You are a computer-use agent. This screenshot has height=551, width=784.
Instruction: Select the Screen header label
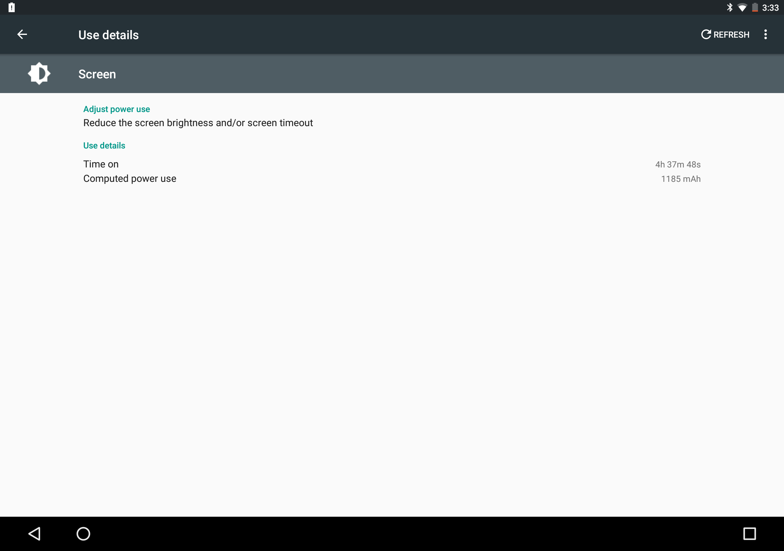coord(97,74)
